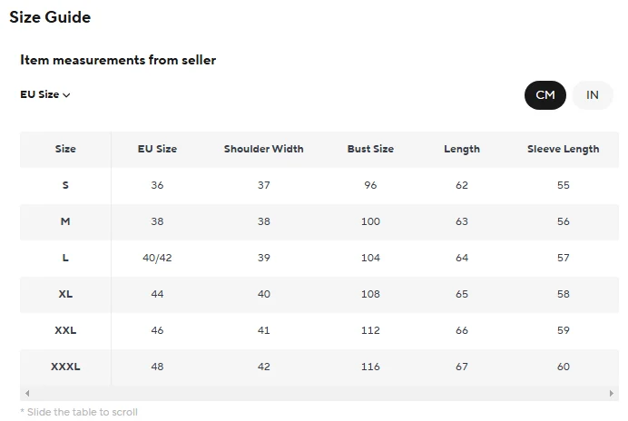The width and height of the screenshot is (628, 421).
Task: Switch measurements to CM units
Action: 545,95
